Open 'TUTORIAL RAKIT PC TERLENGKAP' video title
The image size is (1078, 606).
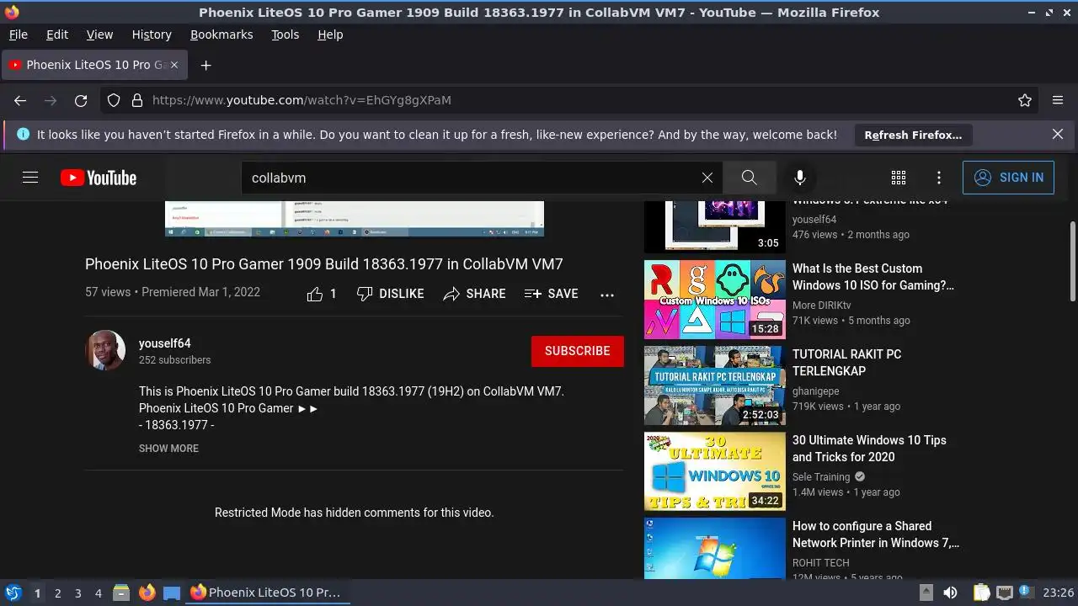point(846,363)
